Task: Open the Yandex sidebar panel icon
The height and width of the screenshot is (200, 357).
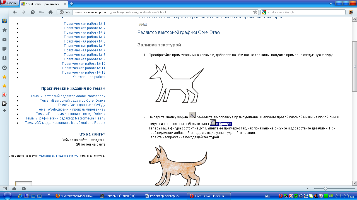Action: [4, 95]
